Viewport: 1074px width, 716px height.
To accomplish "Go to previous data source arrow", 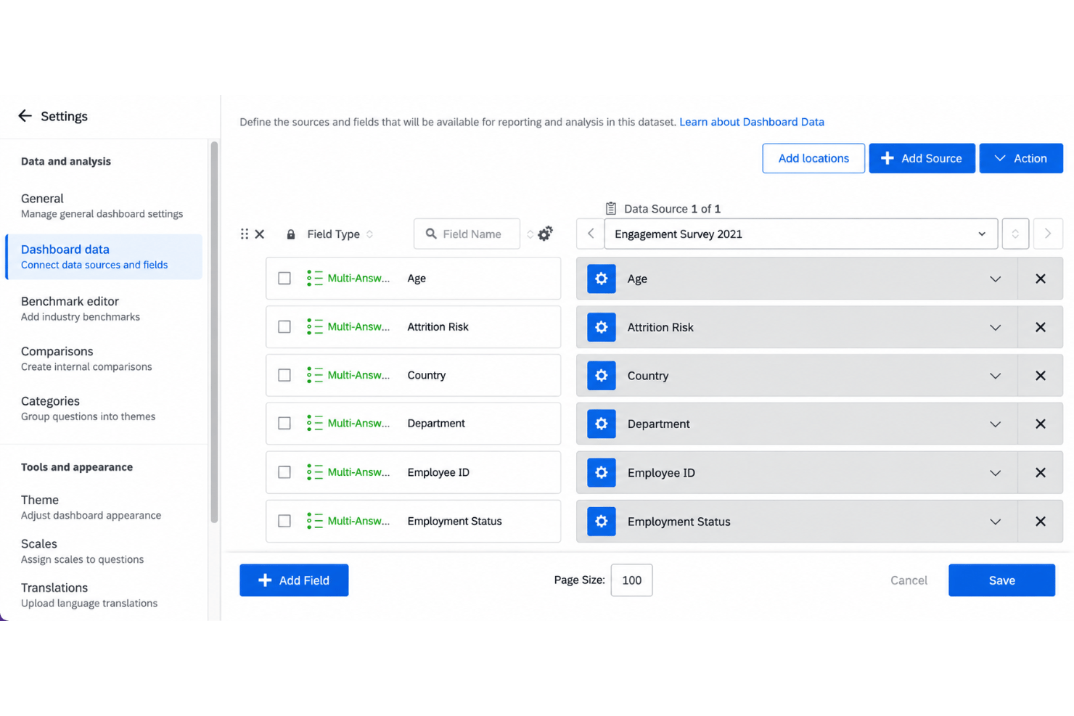I will [x=591, y=234].
